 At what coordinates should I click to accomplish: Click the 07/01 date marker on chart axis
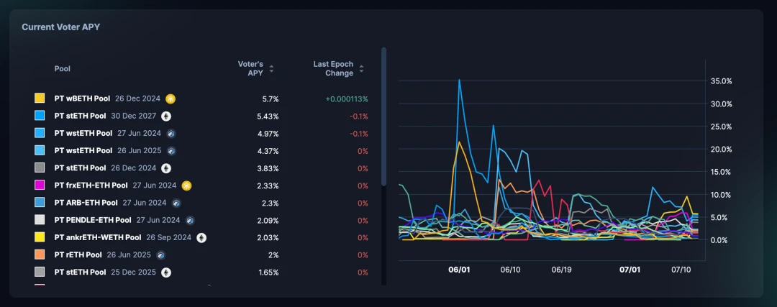[630, 270]
